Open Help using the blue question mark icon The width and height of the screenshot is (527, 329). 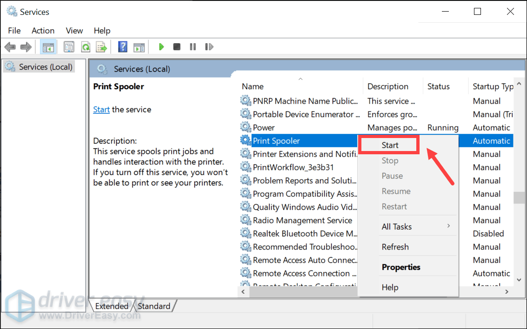123,47
